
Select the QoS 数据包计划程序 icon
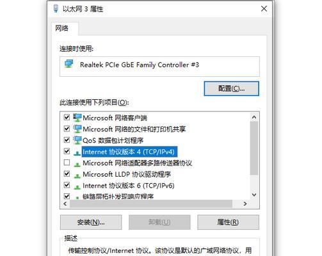coord(77,140)
